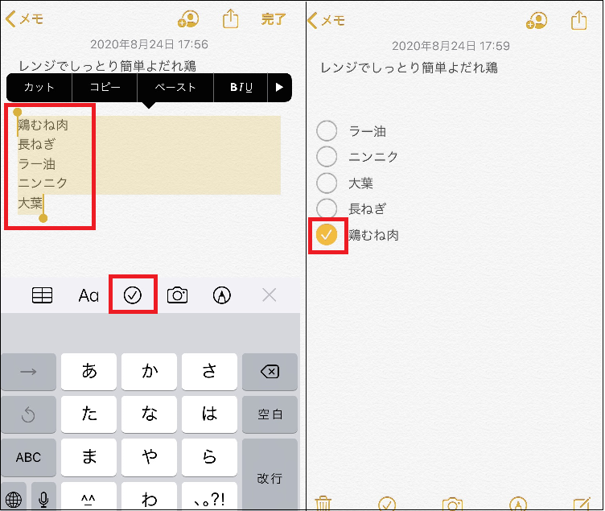Tap the compose new note icon
Viewport: 605px width, 511px height.
pos(582,504)
